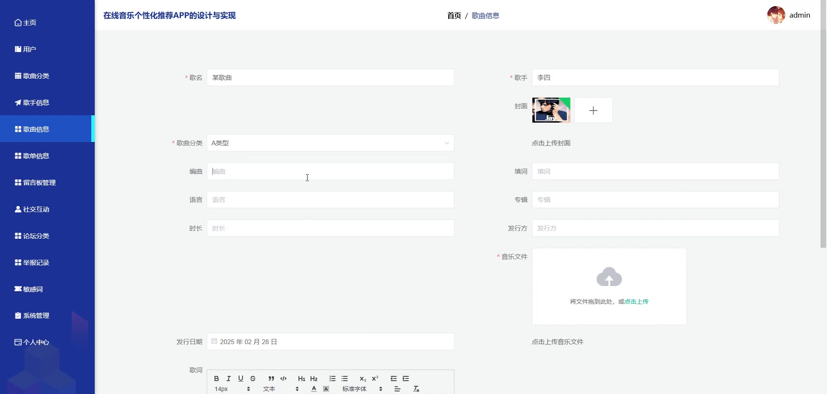Clear text formatting with the Tx button
This screenshot has height=394, width=827.
(x=416, y=388)
